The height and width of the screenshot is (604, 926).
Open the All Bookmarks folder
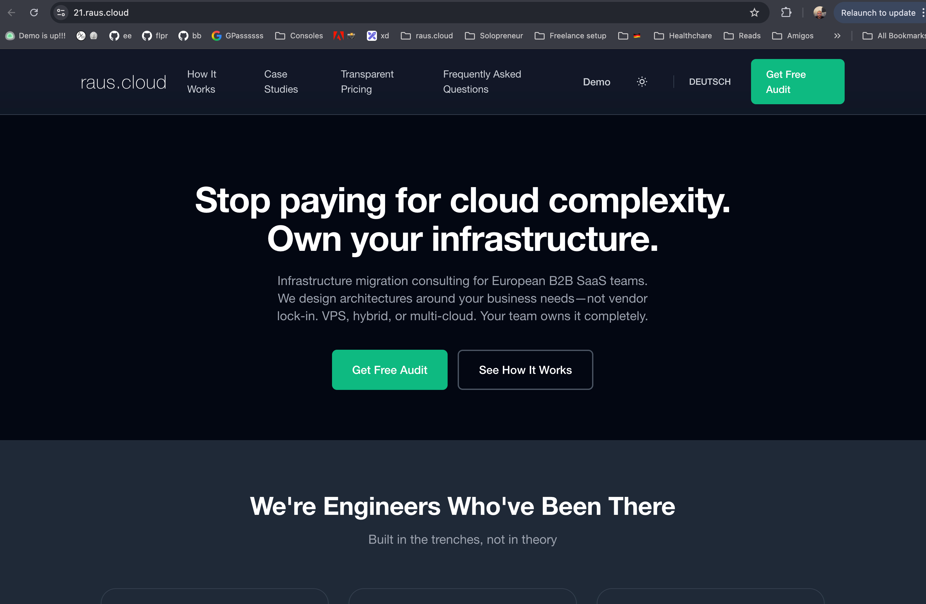pyautogui.click(x=894, y=36)
